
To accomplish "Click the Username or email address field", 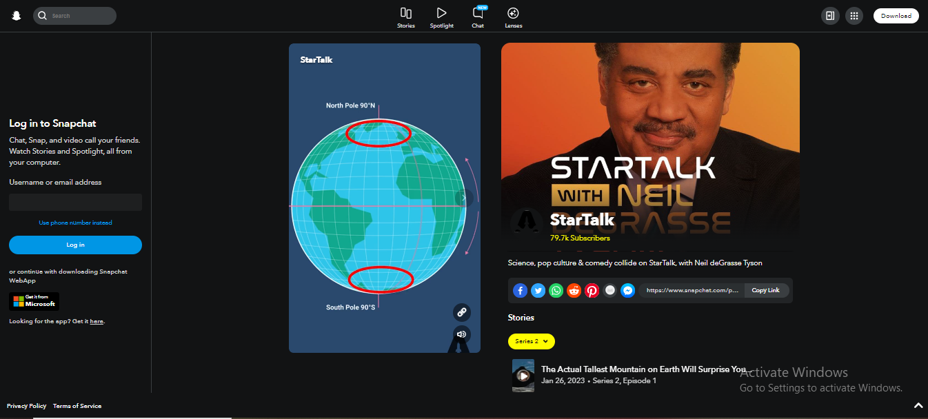I will pos(75,202).
